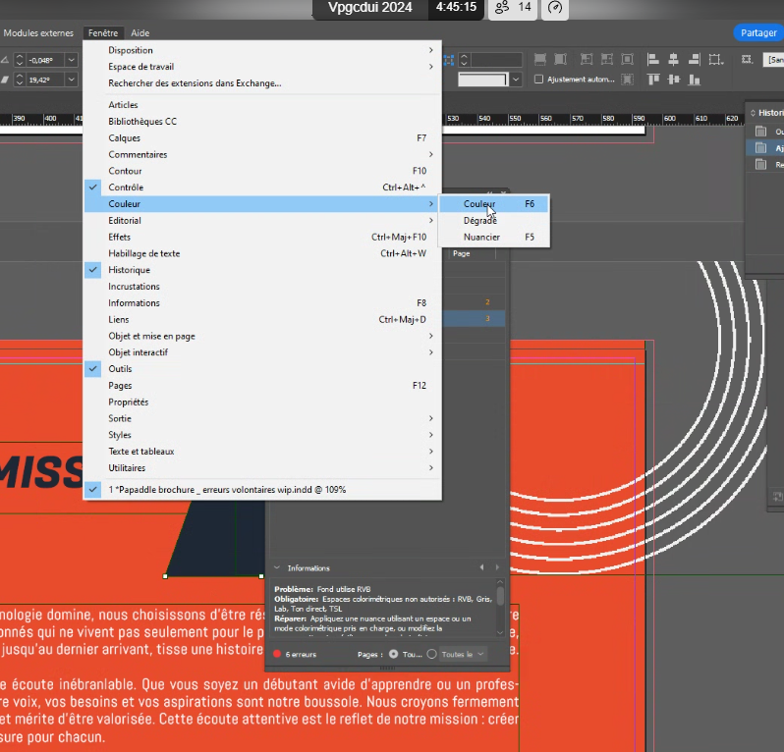The width and height of the screenshot is (784, 752).
Task: Select Dégradé in the submenu
Action: pyautogui.click(x=480, y=221)
